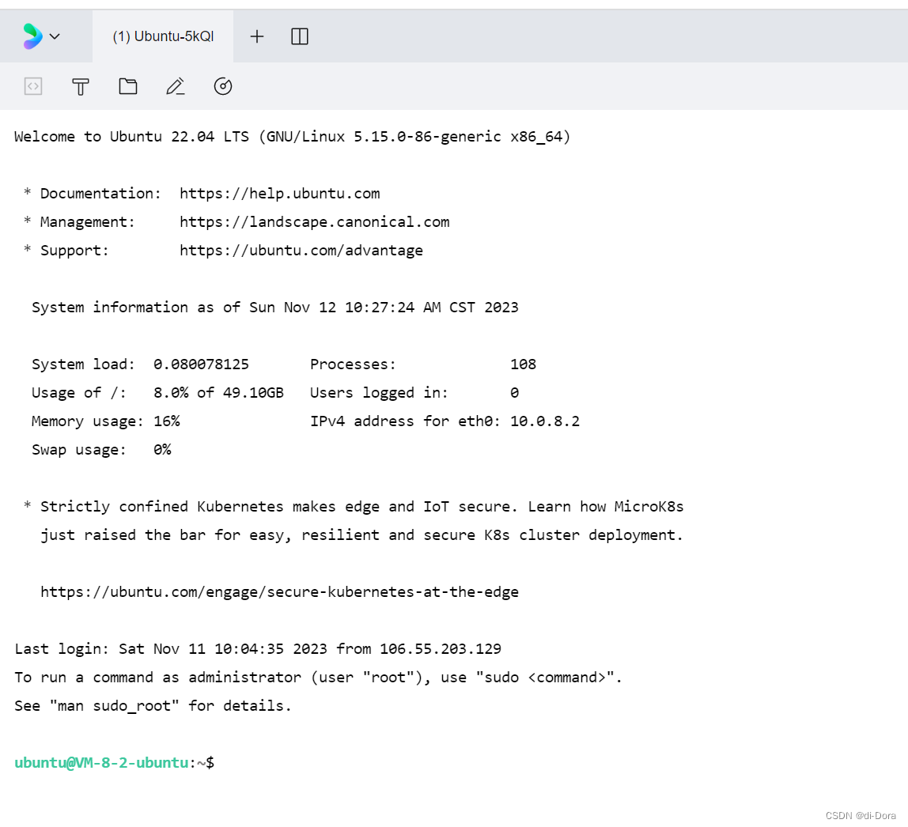
Task: Switch to the (1) Ubuntu-5kQI tab
Action: 163,36
